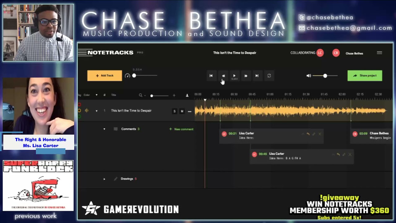396x223 pixels.
Task: Collapse the Comments section
Action: coord(104,129)
